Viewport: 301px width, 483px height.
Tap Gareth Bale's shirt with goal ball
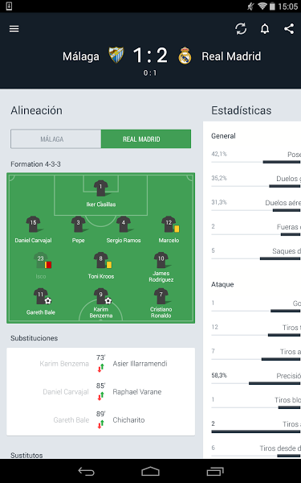(x=41, y=296)
